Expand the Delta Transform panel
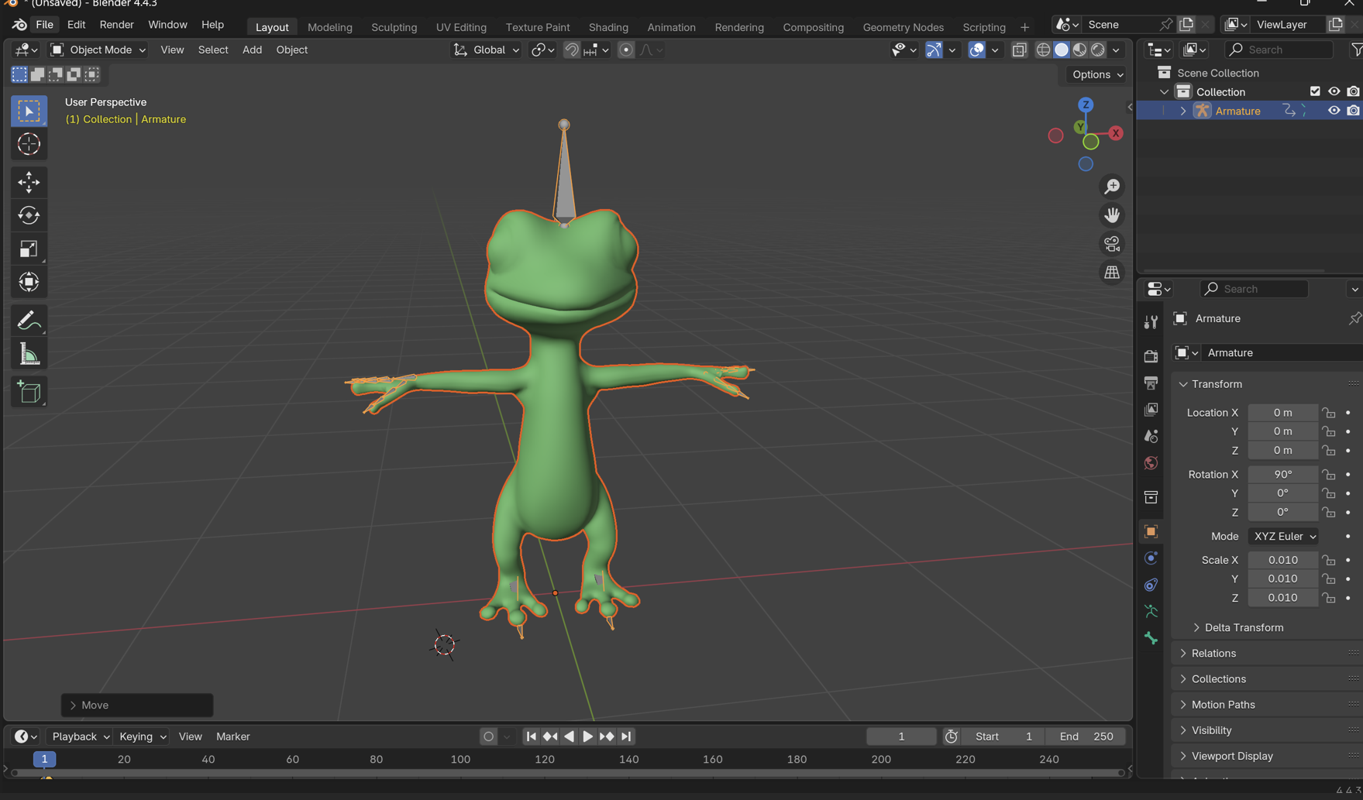The height and width of the screenshot is (800, 1363). pyautogui.click(x=1243, y=627)
